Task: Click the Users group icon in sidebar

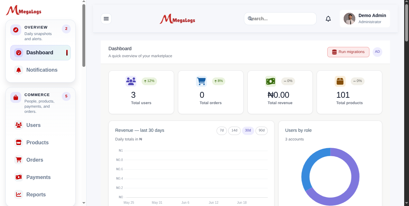Action: click(x=19, y=125)
